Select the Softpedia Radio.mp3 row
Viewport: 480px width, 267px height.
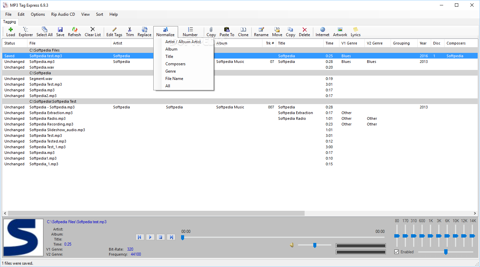(240, 118)
